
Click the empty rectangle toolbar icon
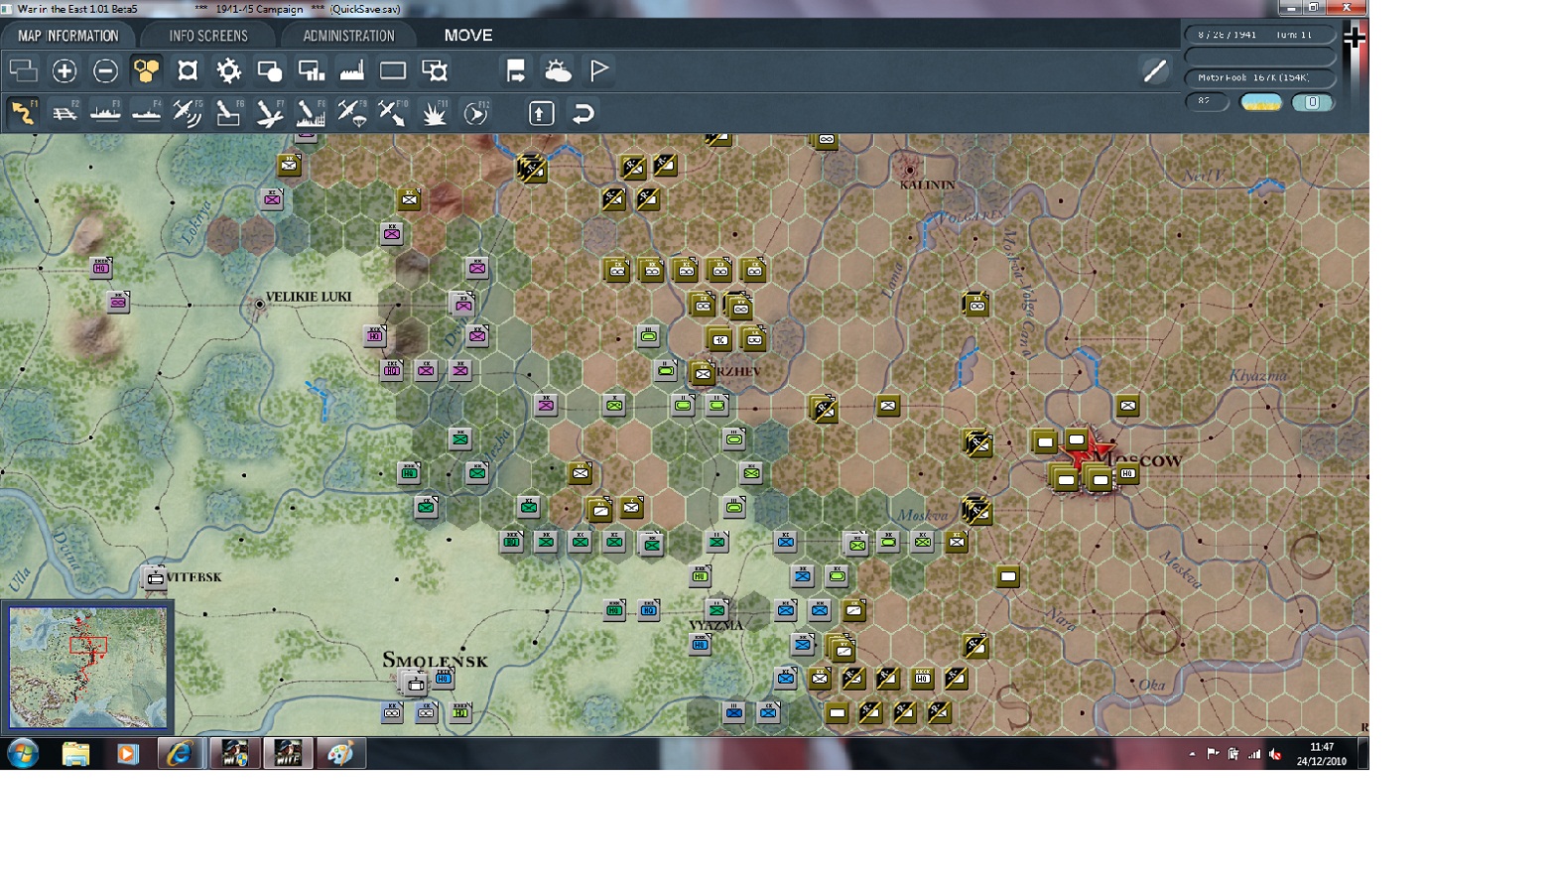point(393,70)
